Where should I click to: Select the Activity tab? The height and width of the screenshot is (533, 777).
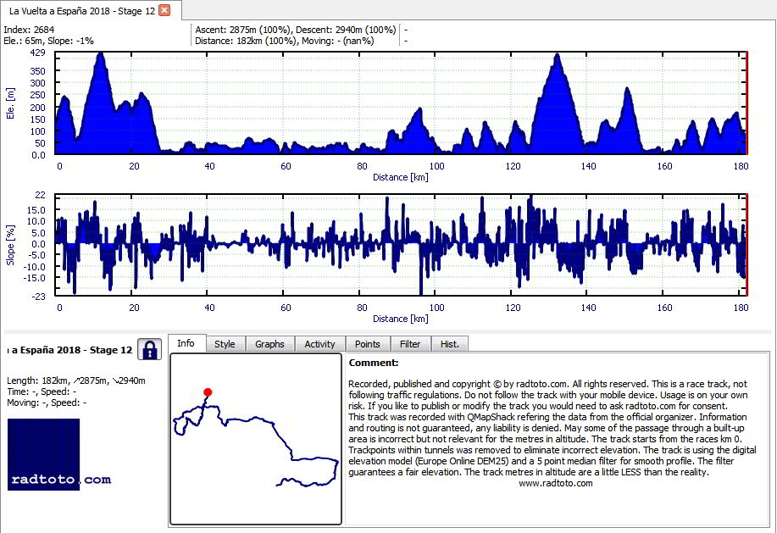tap(319, 344)
